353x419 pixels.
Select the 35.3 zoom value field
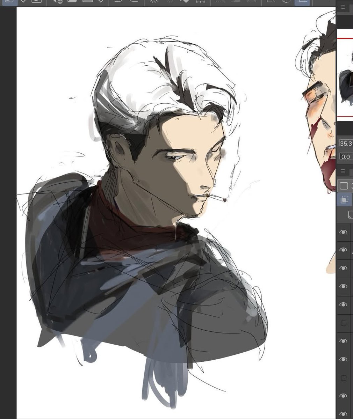(x=346, y=144)
